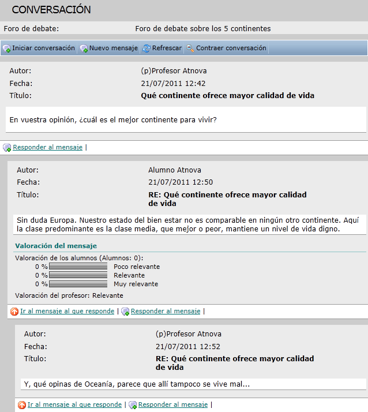Click author name 'Alumno Atnova'

click(x=175, y=170)
